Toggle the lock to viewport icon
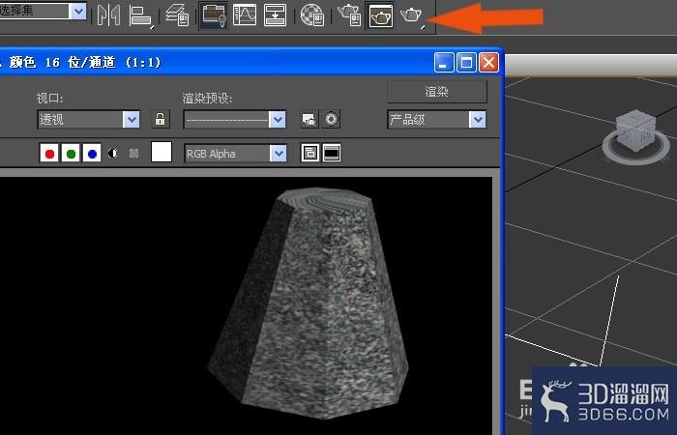Viewport: 677px width, 435px height. (160, 119)
